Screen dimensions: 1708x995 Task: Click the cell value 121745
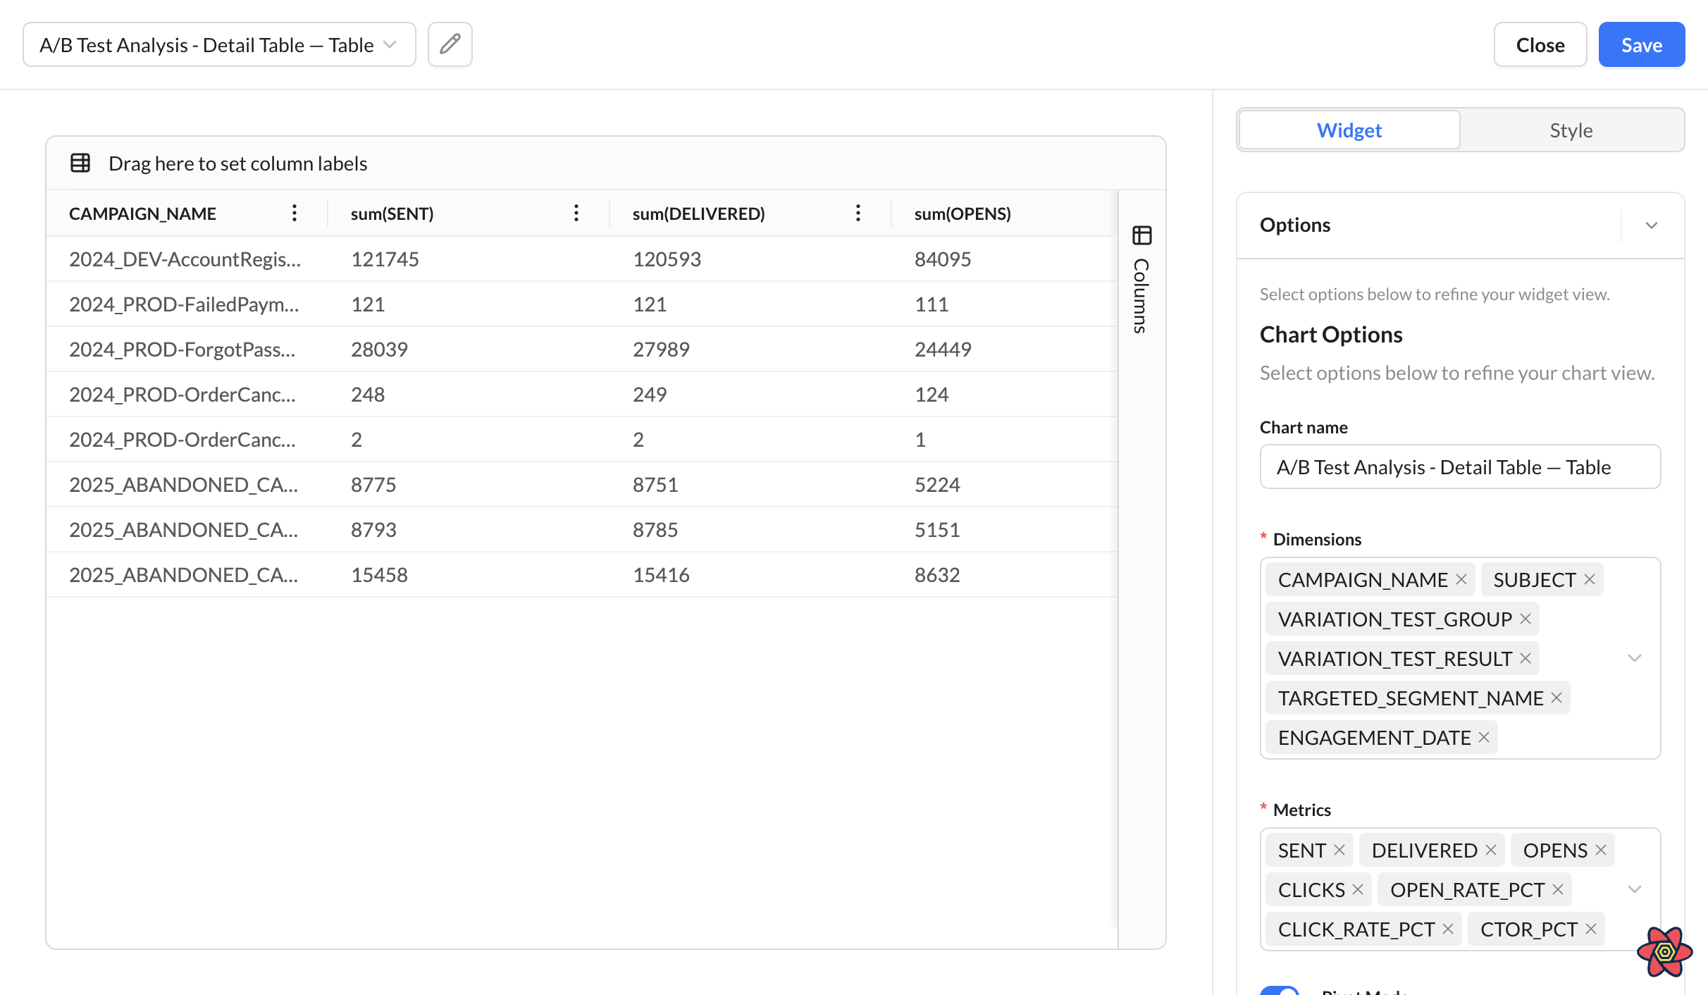[x=385, y=259]
